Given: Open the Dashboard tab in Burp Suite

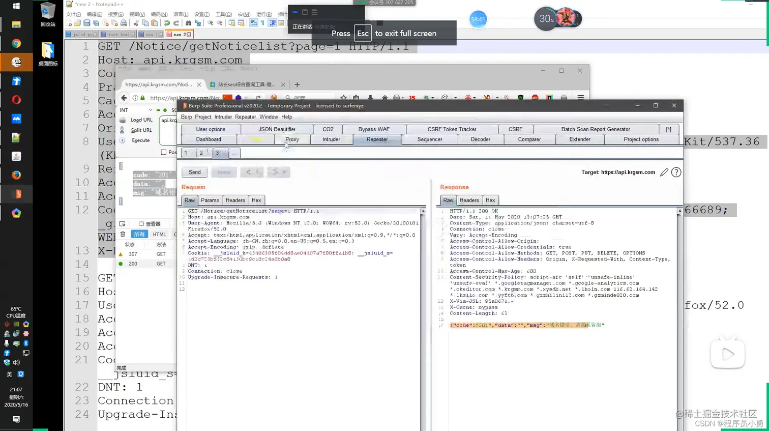Looking at the screenshot, I should coord(209,139).
